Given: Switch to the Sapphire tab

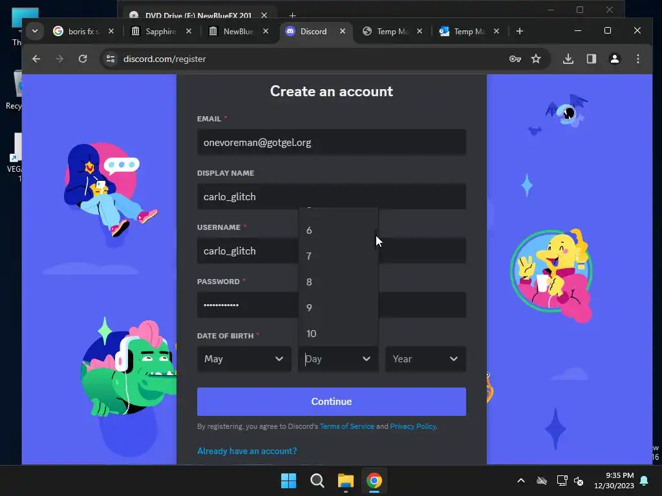Looking at the screenshot, I should [160, 31].
